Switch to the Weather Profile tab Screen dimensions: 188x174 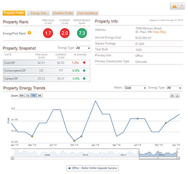point(63,13)
